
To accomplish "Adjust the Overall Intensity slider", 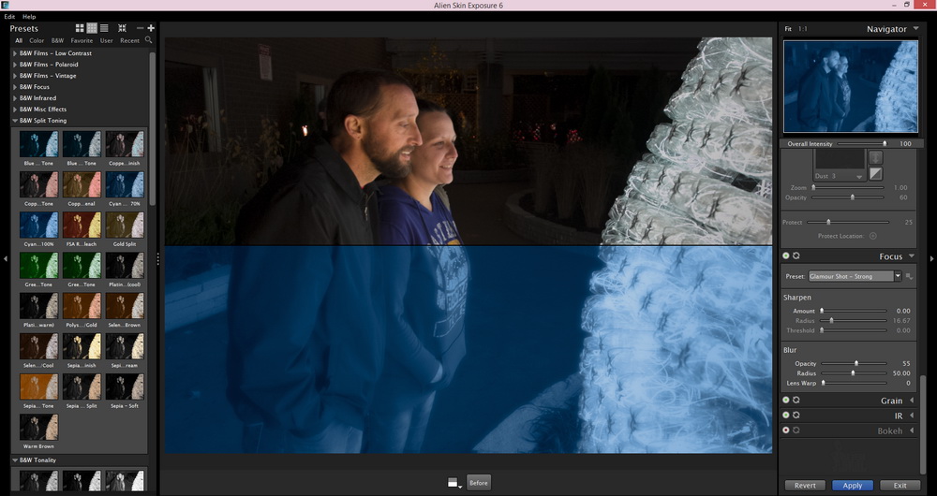I will (x=884, y=144).
